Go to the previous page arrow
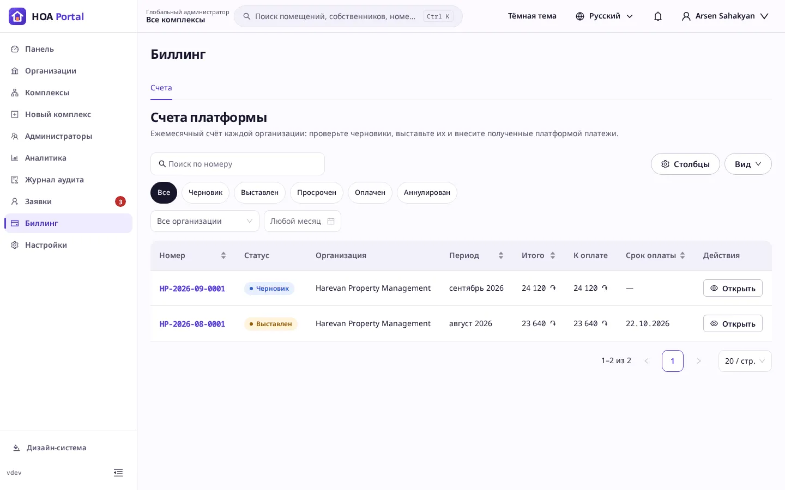 [x=647, y=361]
